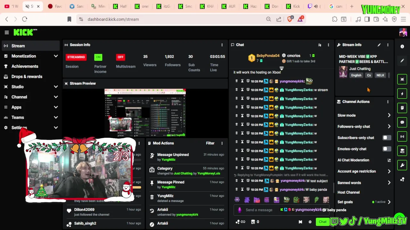Open Stream info three-dot options
The width and height of the screenshot is (410, 230).
tap(388, 45)
